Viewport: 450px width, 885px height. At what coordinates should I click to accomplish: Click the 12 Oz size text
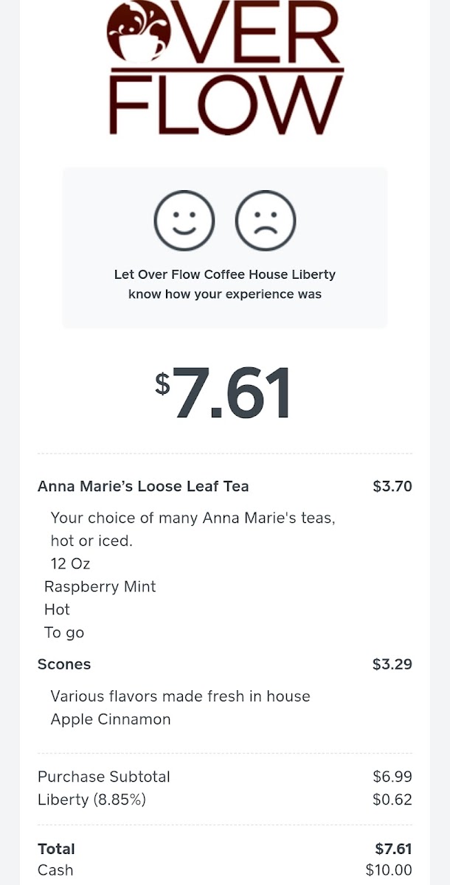[x=71, y=563]
